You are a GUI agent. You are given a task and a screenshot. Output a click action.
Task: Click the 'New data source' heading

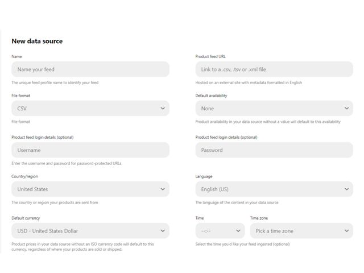tap(37, 41)
